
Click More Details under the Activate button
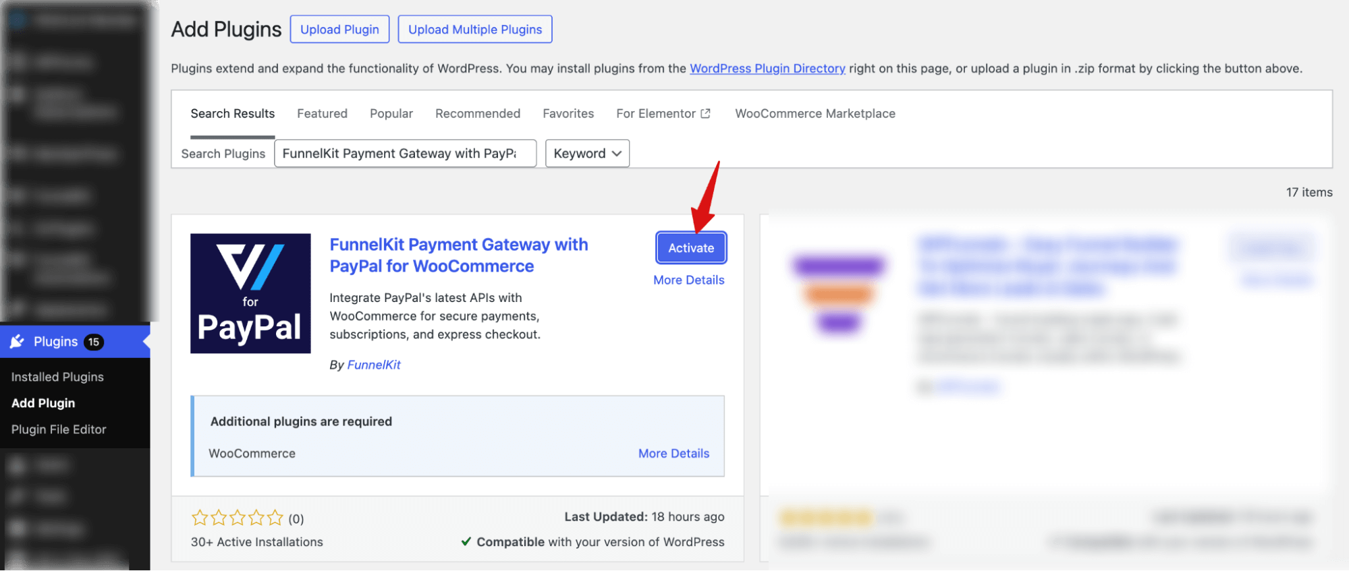[x=688, y=280]
